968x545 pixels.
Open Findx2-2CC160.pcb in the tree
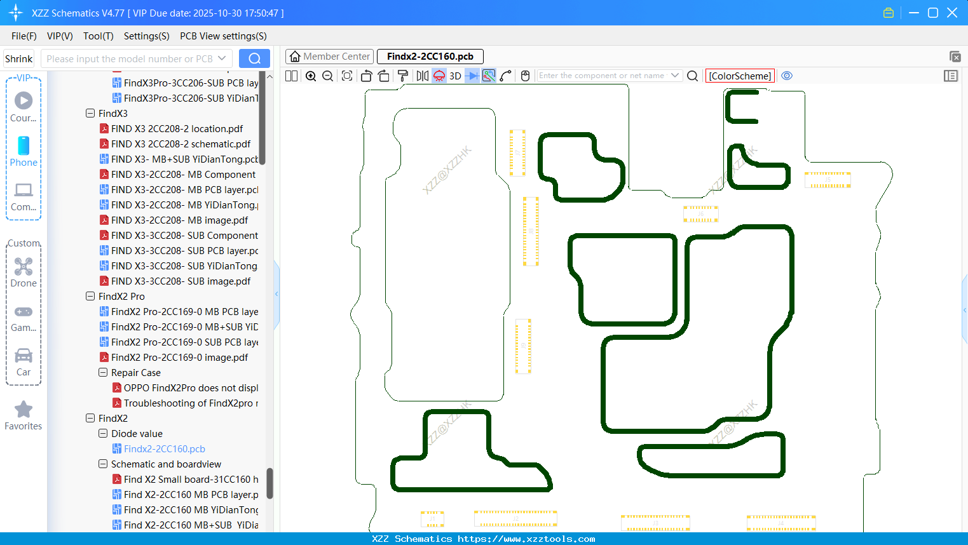pos(165,449)
